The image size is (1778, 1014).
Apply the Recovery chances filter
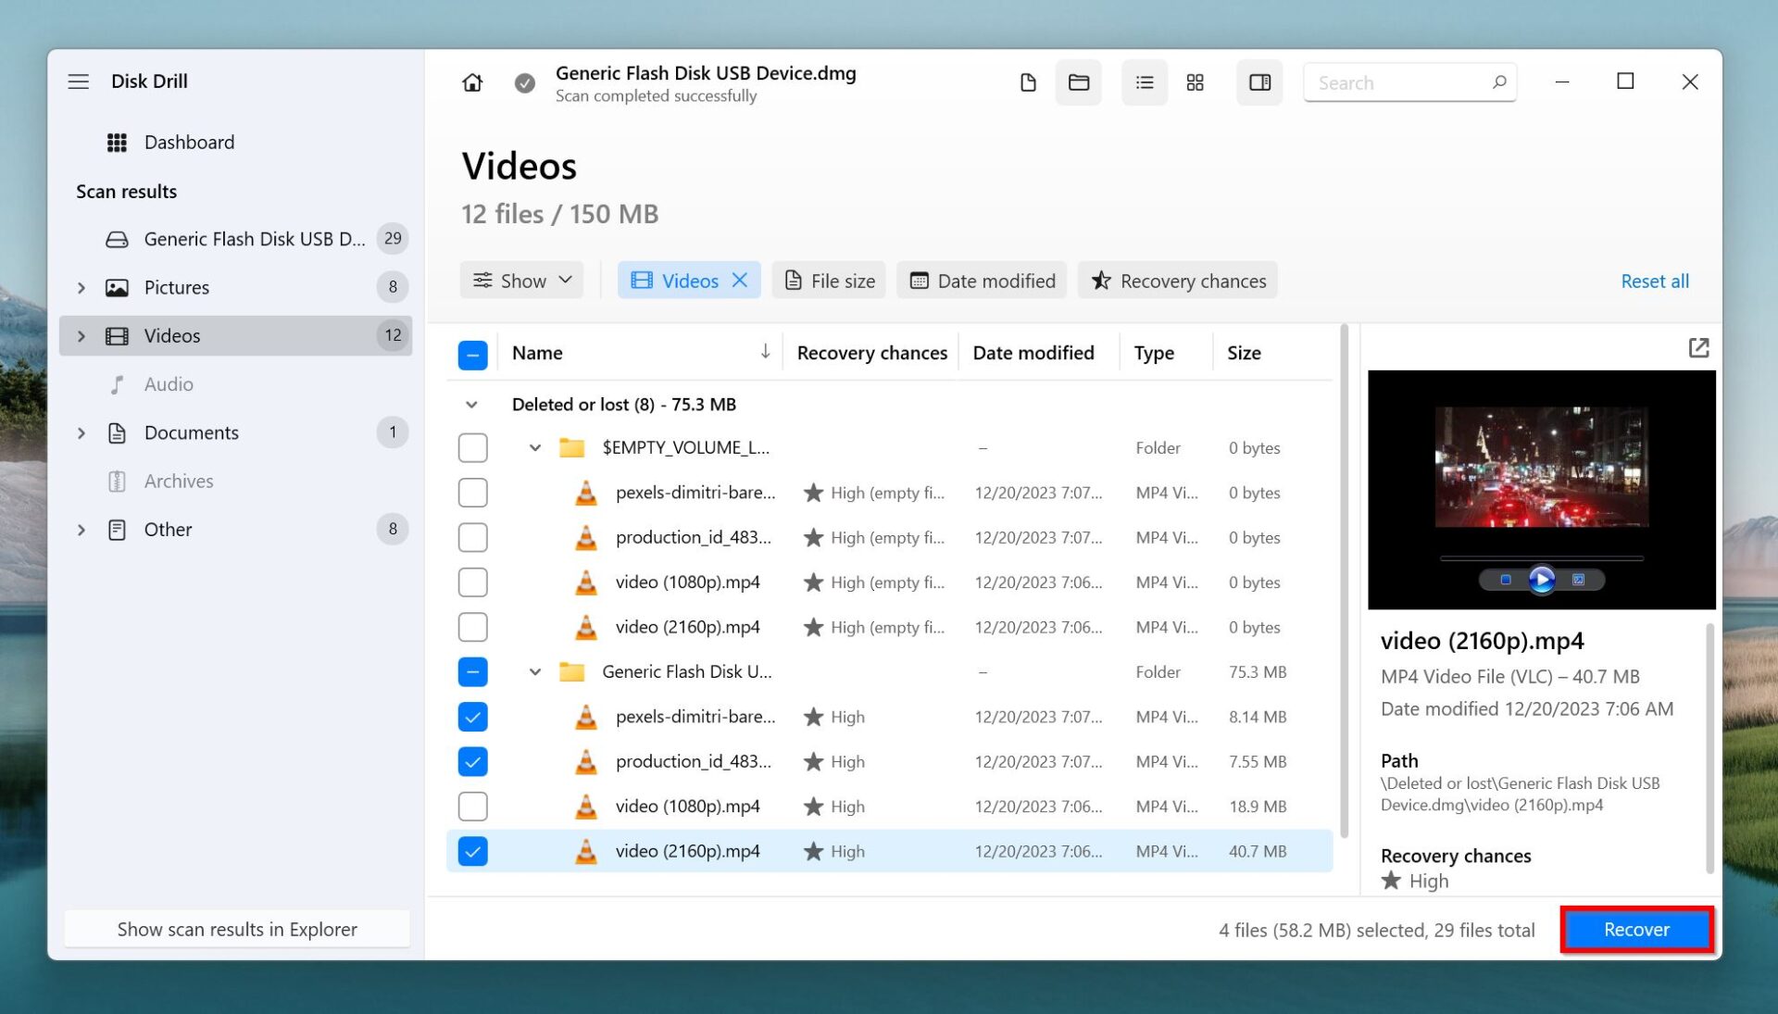point(1177,280)
